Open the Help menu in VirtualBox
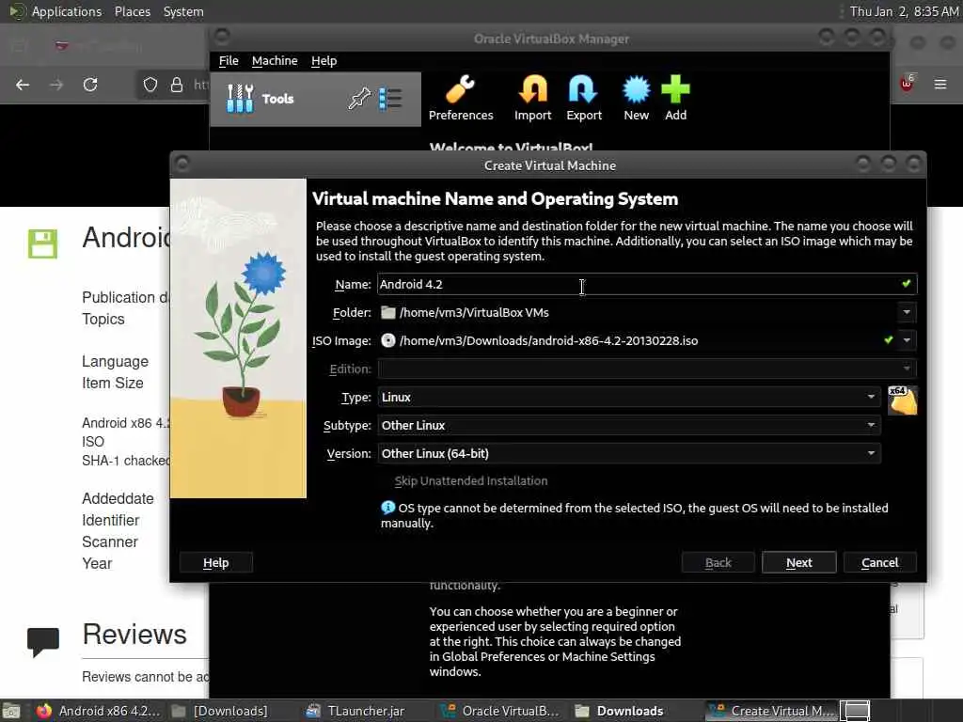Image resolution: width=963 pixels, height=722 pixels. pos(324,61)
